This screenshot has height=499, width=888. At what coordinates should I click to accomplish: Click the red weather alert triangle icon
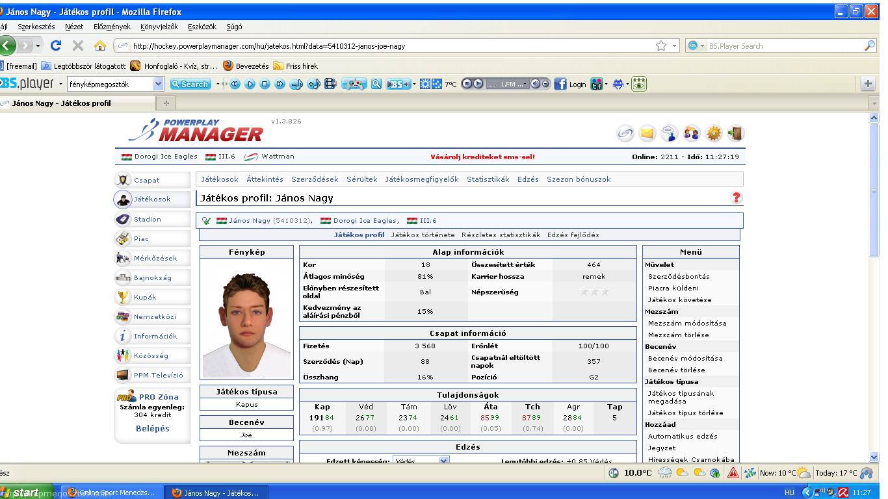coord(733,473)
